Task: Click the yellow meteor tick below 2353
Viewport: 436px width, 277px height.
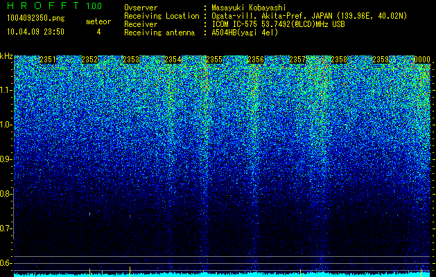Action: coord(130,271)
